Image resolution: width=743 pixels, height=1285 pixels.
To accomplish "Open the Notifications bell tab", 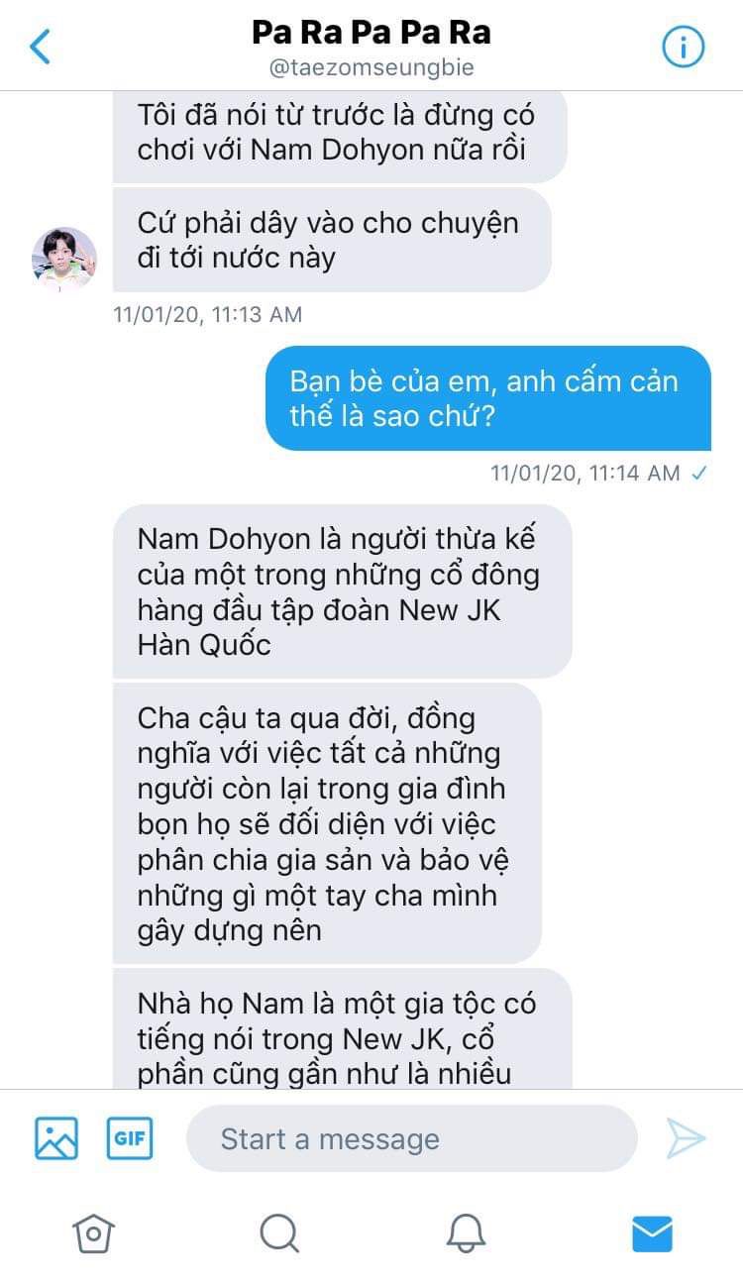I will pos(466,1233).
